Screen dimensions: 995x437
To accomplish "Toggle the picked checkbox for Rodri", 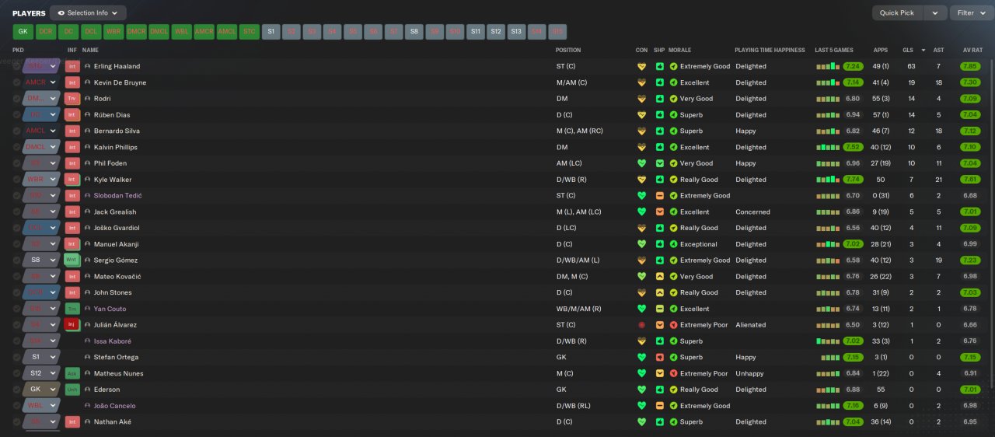I will click(x=16, y=99).
